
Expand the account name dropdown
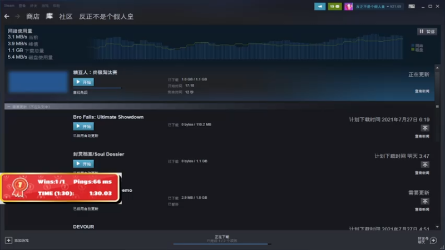coord(388,7)
